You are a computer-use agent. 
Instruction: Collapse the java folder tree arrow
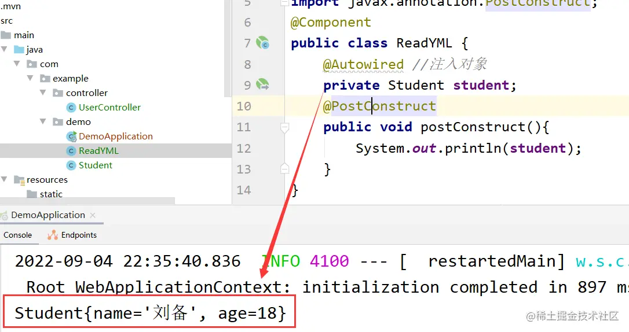tap(5, 49)
